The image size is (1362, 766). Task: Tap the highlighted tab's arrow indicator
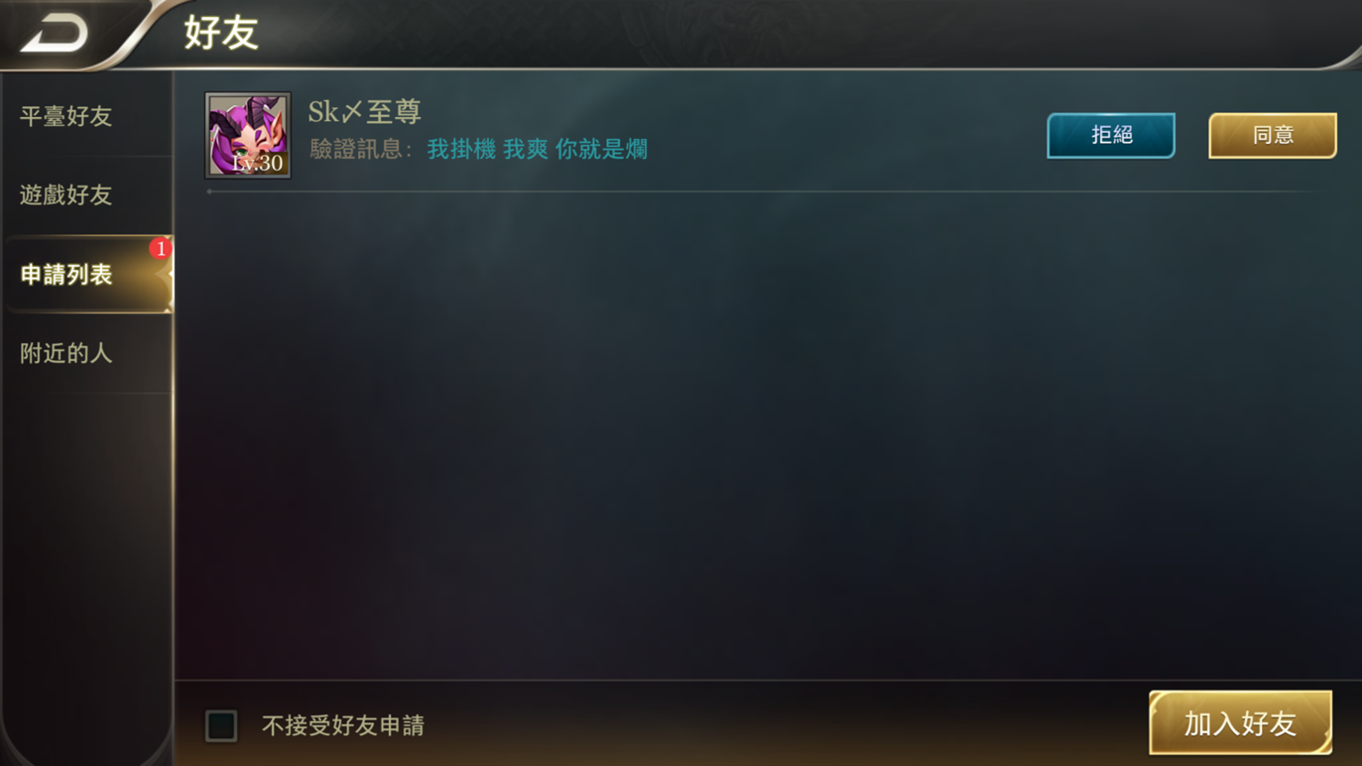tap(168, 275)
